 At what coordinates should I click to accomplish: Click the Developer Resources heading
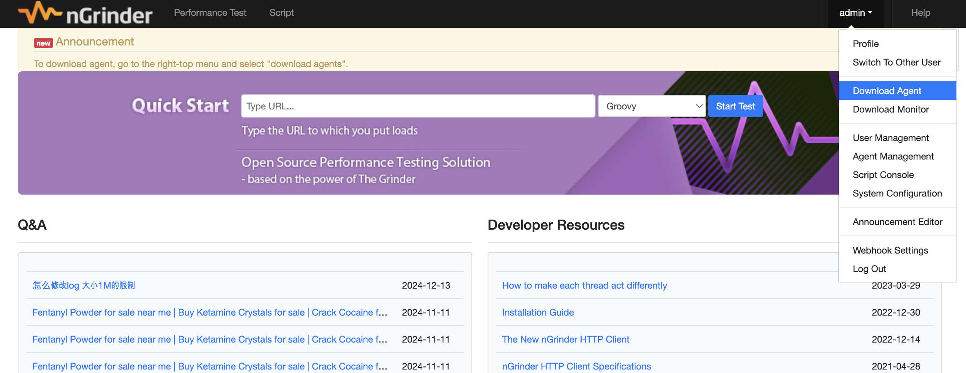click(x=556, y=225)
